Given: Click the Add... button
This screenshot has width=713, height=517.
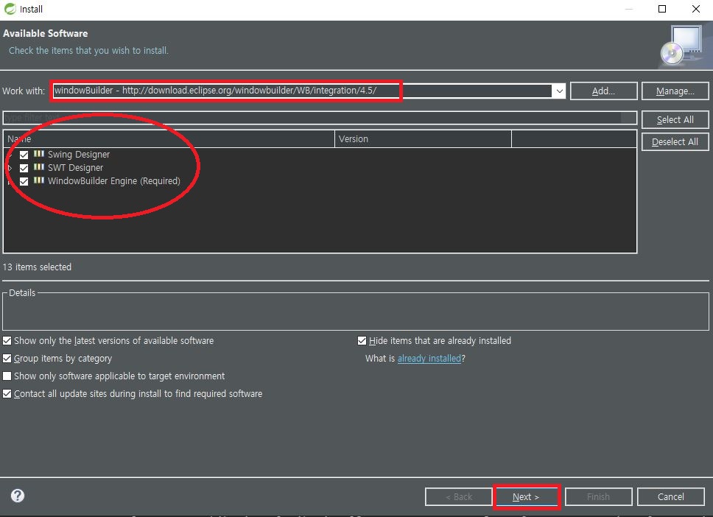Looking at the screenshot, I should click(603, 91).
